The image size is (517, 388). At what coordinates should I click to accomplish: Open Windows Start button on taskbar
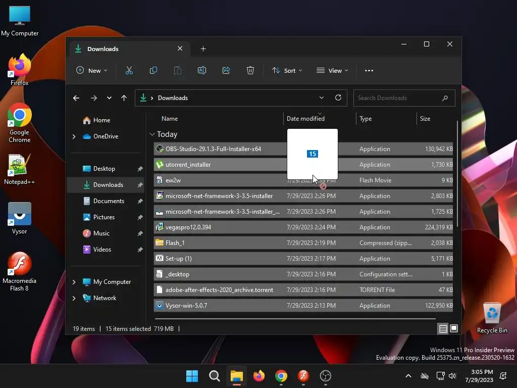192,376
